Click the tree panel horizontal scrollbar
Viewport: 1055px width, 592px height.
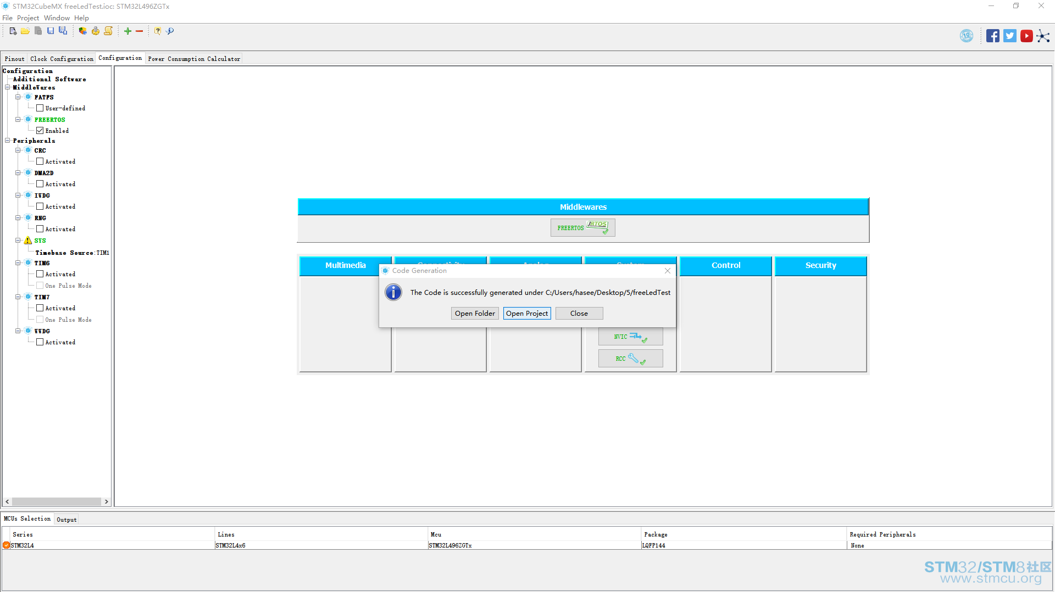coord(57,502)
